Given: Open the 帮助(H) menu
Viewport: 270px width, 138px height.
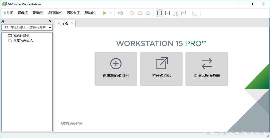Looking at the screenshot, I should [90, 13].
